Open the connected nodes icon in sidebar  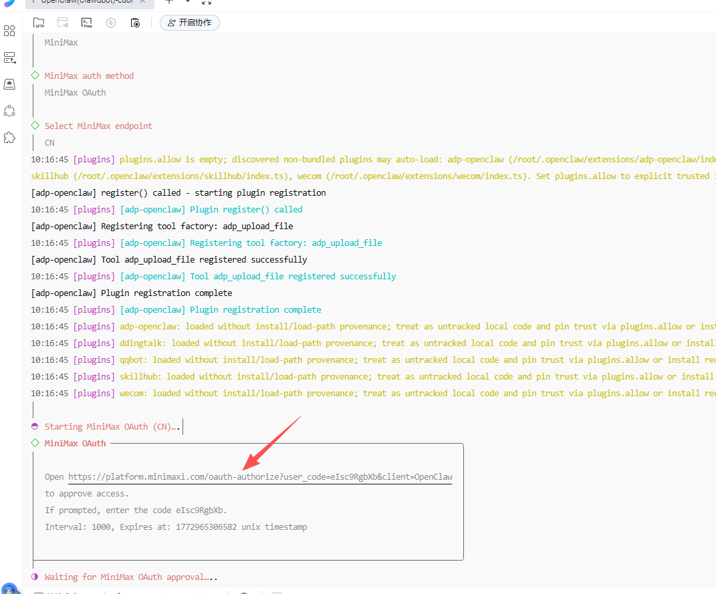tap(9, 111)
